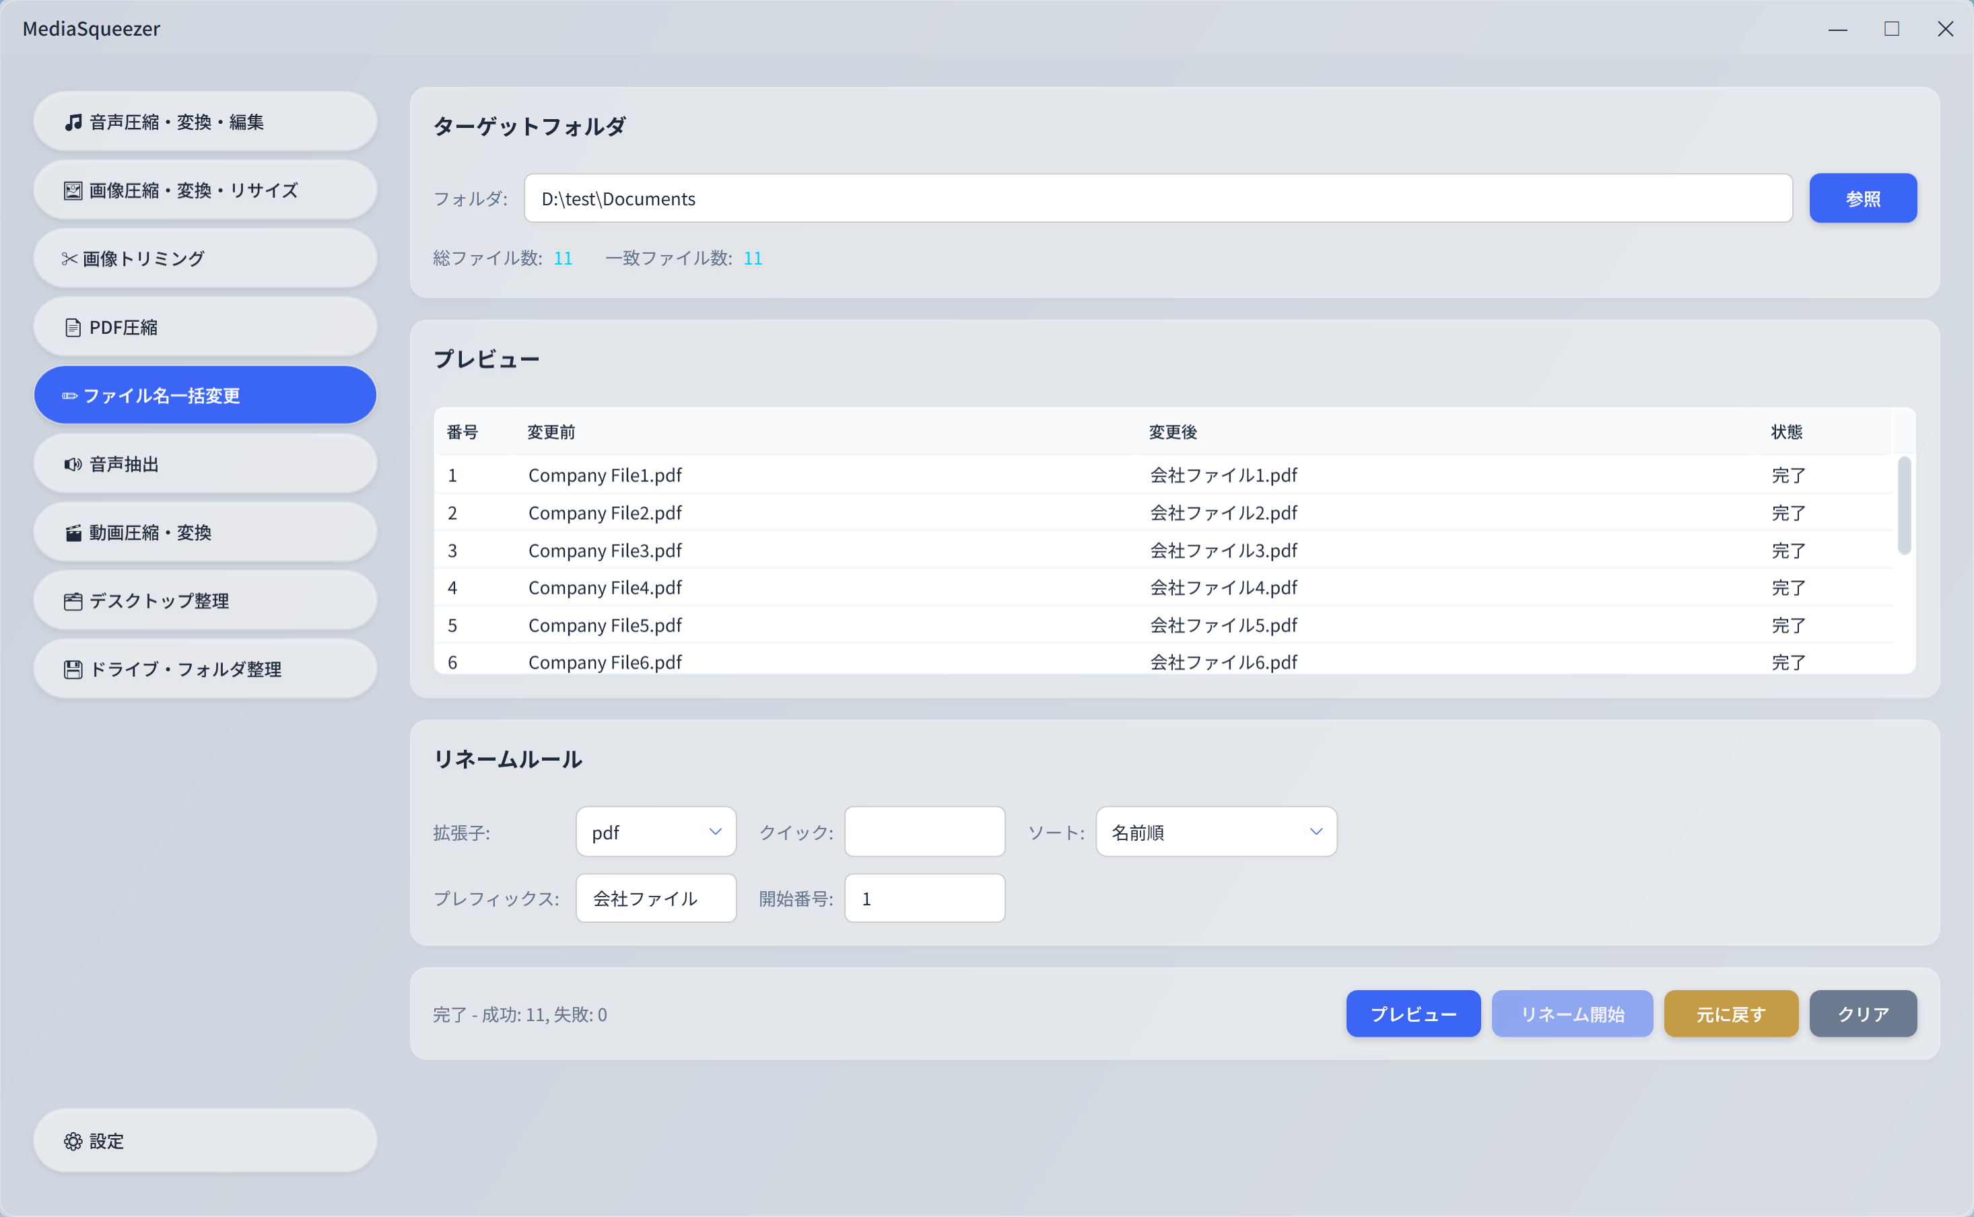This screenshot has width=1974, height=1217.
Task: Select the ファイル名一括変更 menu item
Action: click(x=205, y=395)
